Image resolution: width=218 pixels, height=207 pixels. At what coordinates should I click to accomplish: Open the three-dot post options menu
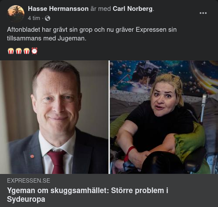(x=203, y=13)
